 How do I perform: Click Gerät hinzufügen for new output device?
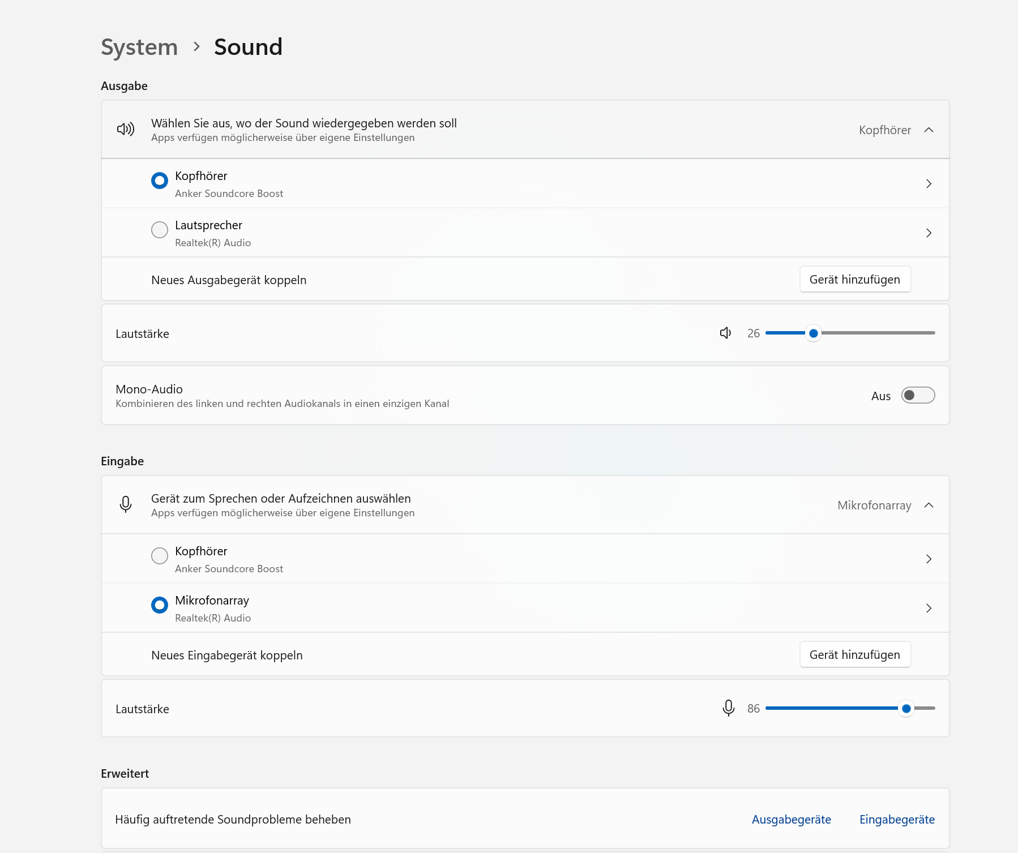pyautogui.click(x=854, y=279)
